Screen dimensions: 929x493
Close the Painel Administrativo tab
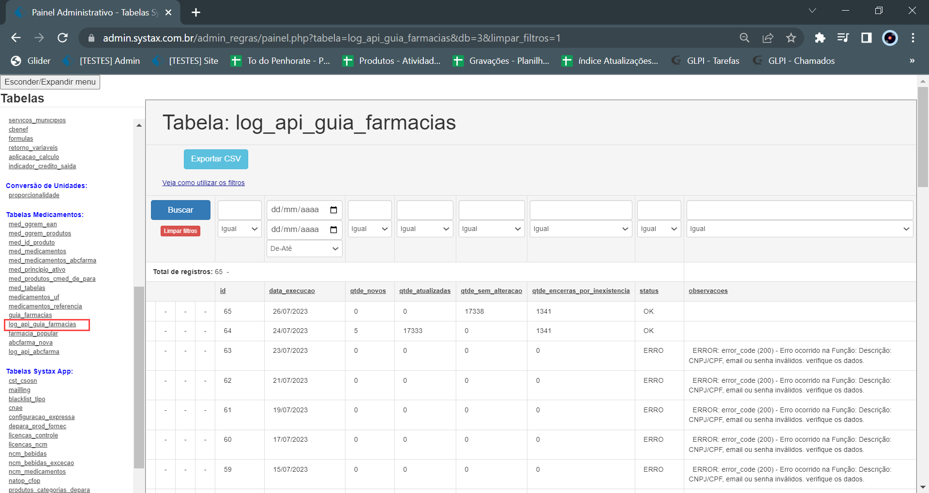click(x=168, y=13)
